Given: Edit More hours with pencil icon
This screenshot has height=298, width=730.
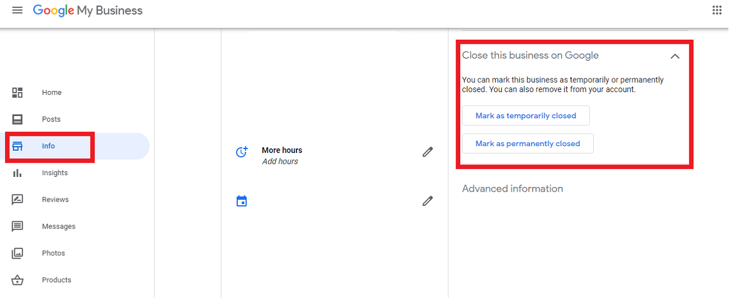Looking at the screenshot, I should [x=428, y=152].
